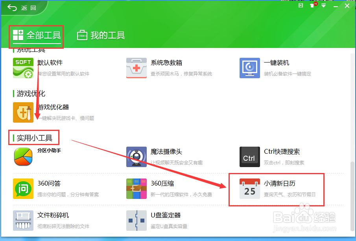Viewport: 356px width, 241px height.
Task: Minimize the tools window
Action: 336,6
